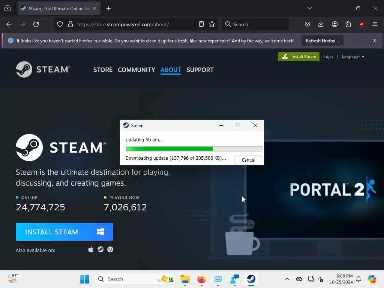Open the extensions puzzle icon
384x288 pixels.
pos(348,24)
